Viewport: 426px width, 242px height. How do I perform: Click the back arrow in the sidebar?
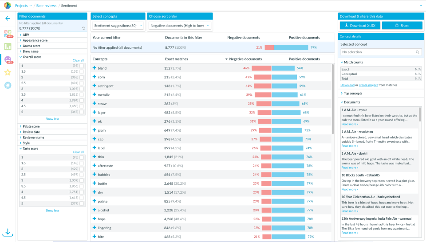[x=8, y=19]
